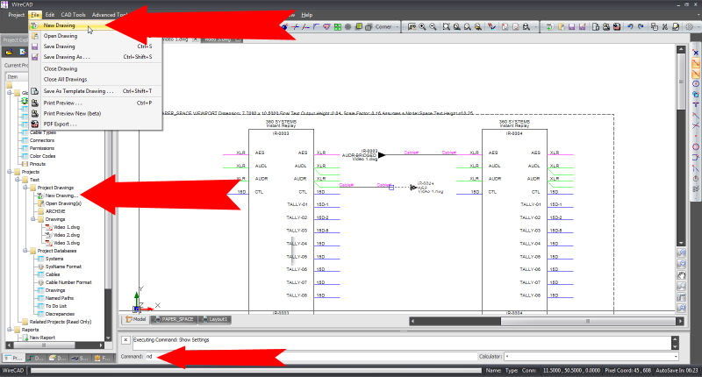Screen dimensions: 702x377
Task: Select Color Codes in tree
Action: coord(42,156)
